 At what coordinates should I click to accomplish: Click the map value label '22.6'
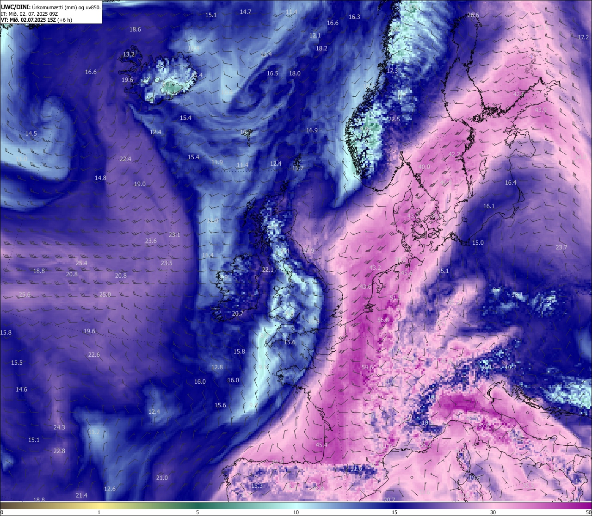pos(94,354)
